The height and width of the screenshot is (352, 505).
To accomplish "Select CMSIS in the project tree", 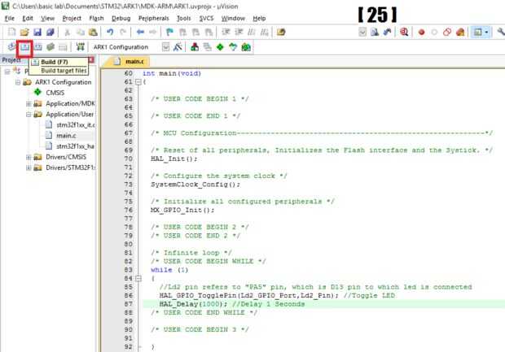I will 55,93.
